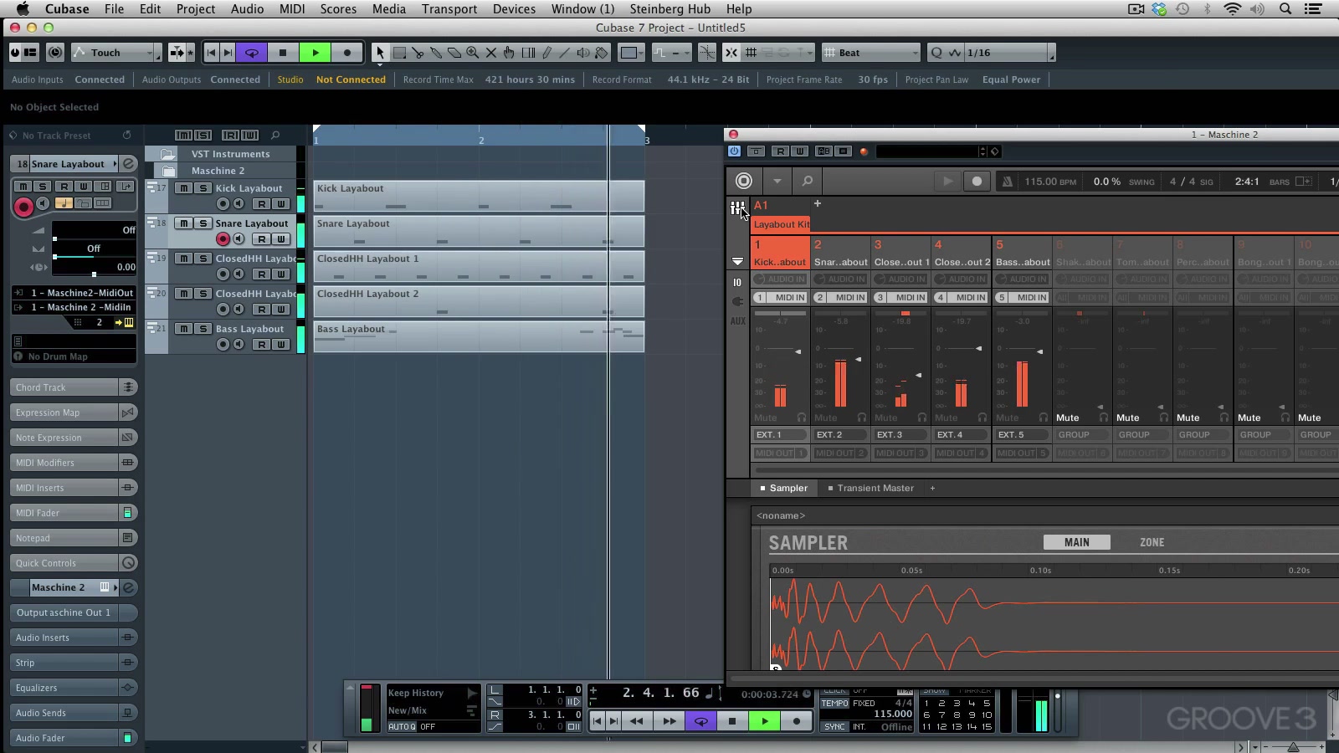Screen dimensions: 1339x753
Task: Open the Project menu
Action: [196, 9]
